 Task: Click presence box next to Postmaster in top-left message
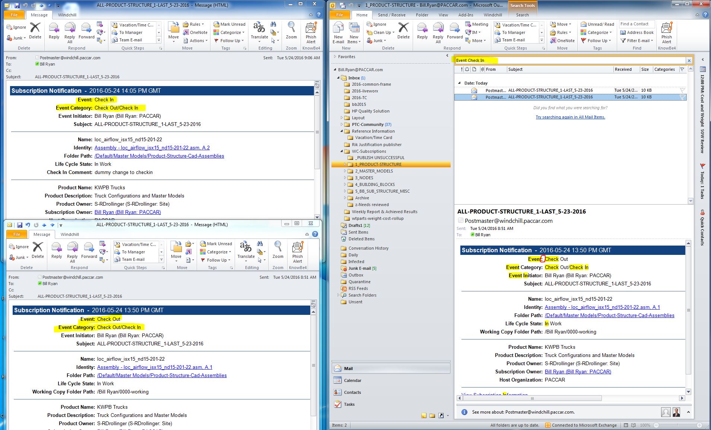37,58
